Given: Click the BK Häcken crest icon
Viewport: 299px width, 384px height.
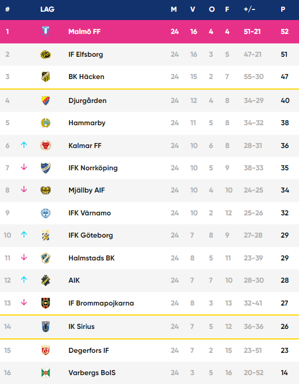Looking at the screenshot, I should coord(46,77).
